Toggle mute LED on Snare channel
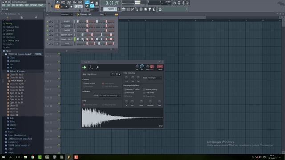This screenshot has height=160, width=285. click(x=48, y=44)
